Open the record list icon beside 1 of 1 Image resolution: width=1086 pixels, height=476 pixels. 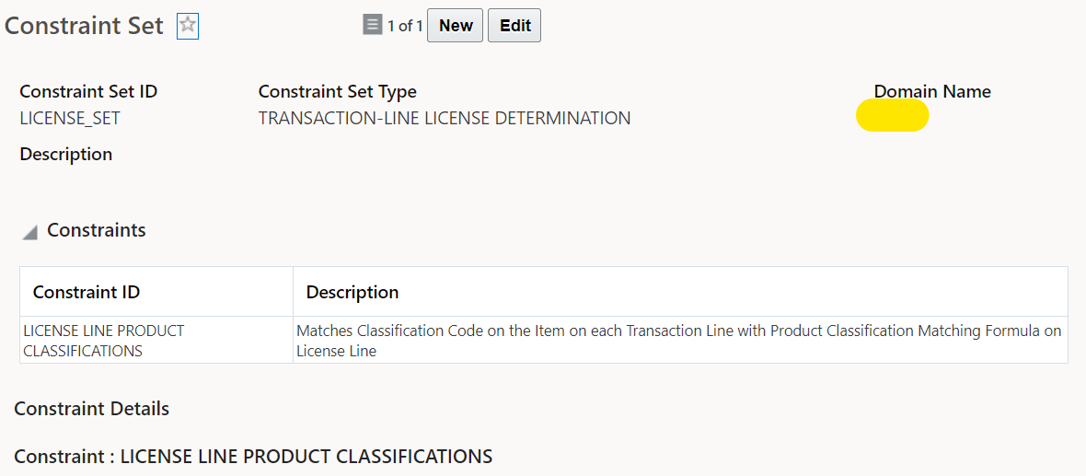373,26
